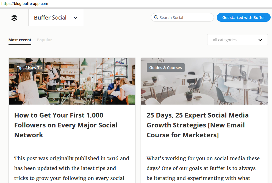Stay on the Most recent tab

pyautogui.click(x=20, y=40)
